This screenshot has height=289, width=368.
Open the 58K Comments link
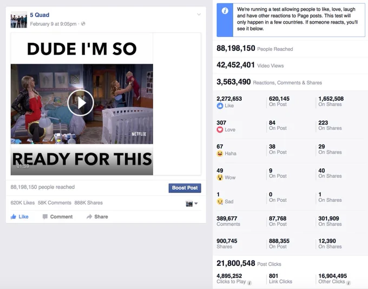pyautogui.click(x=55, y=202)
